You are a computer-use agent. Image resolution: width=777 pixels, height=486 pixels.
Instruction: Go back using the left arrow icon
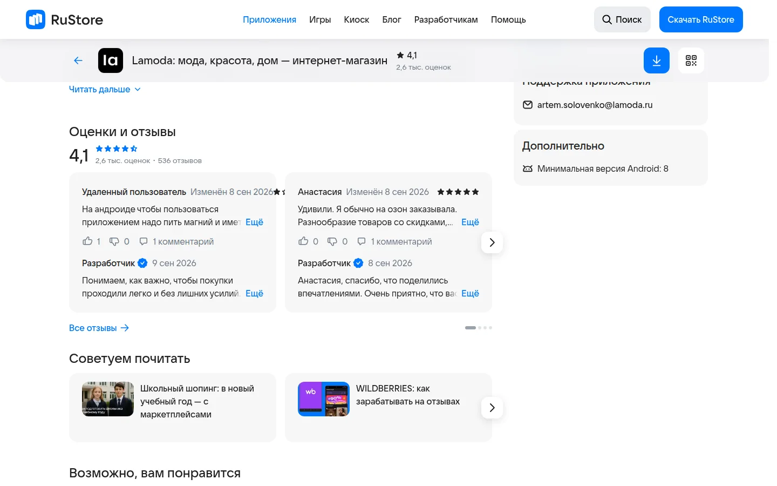(78, 60)
